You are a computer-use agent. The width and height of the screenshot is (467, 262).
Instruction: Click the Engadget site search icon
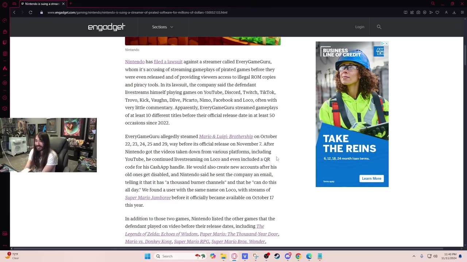tap(379, 27)
